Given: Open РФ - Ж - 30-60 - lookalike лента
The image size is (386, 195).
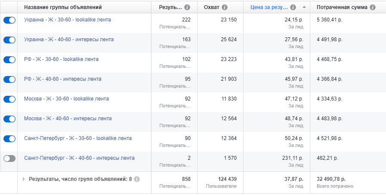Looking at the screenshot, I should 61,59.
